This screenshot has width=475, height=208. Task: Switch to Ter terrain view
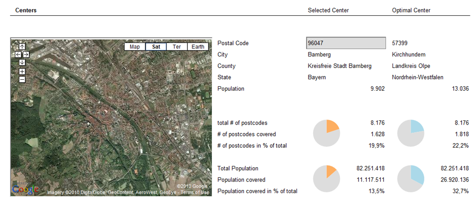[177, 47]
